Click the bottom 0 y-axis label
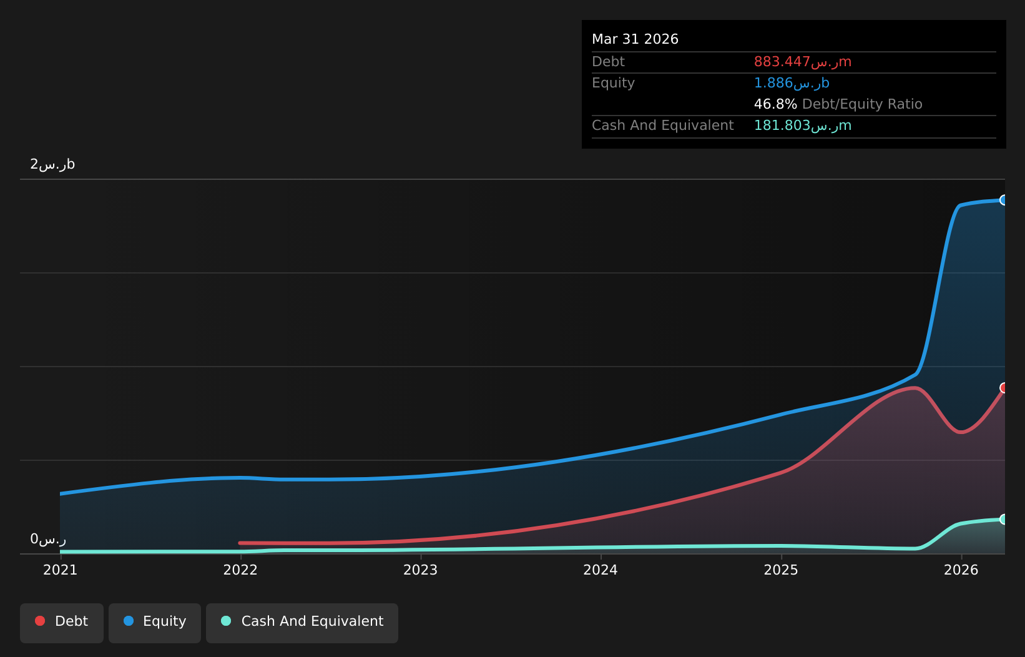 tap(48, 539)
